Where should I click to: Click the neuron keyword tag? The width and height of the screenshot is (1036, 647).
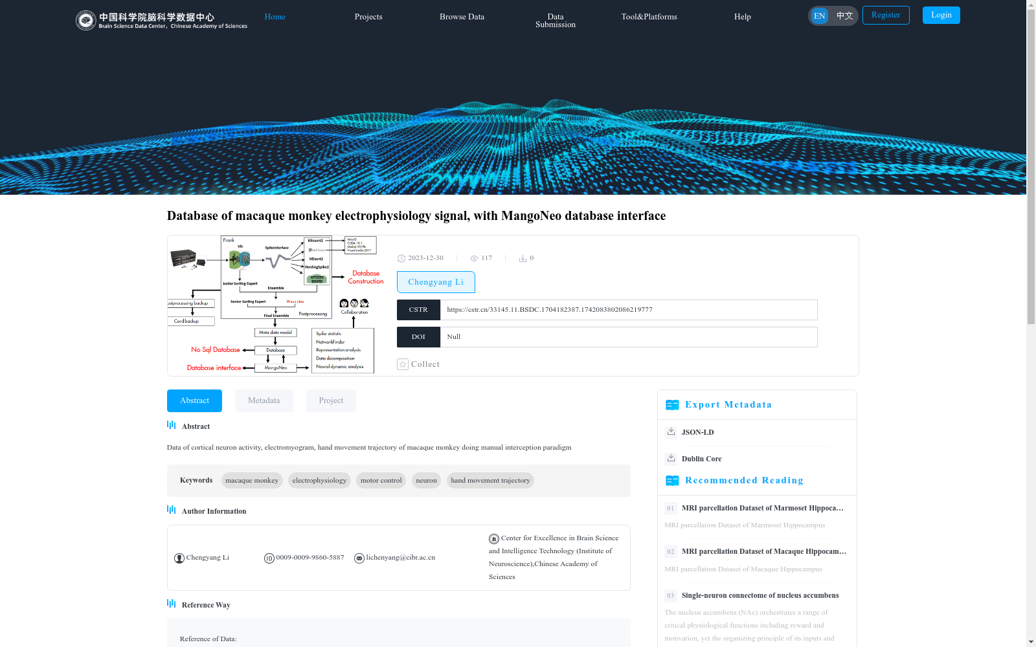click(426, 480)
